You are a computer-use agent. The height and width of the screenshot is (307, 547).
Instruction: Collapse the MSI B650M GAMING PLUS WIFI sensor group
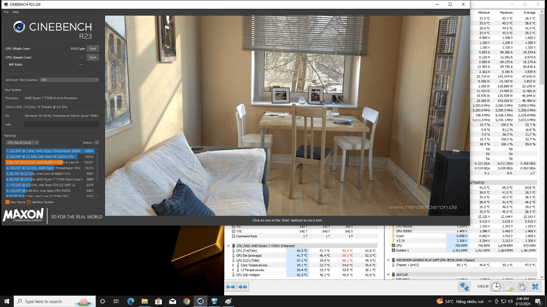coord(388,260)
